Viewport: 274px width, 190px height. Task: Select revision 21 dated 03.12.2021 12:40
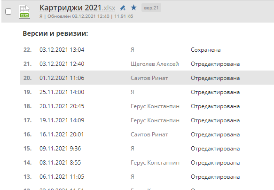147,64
